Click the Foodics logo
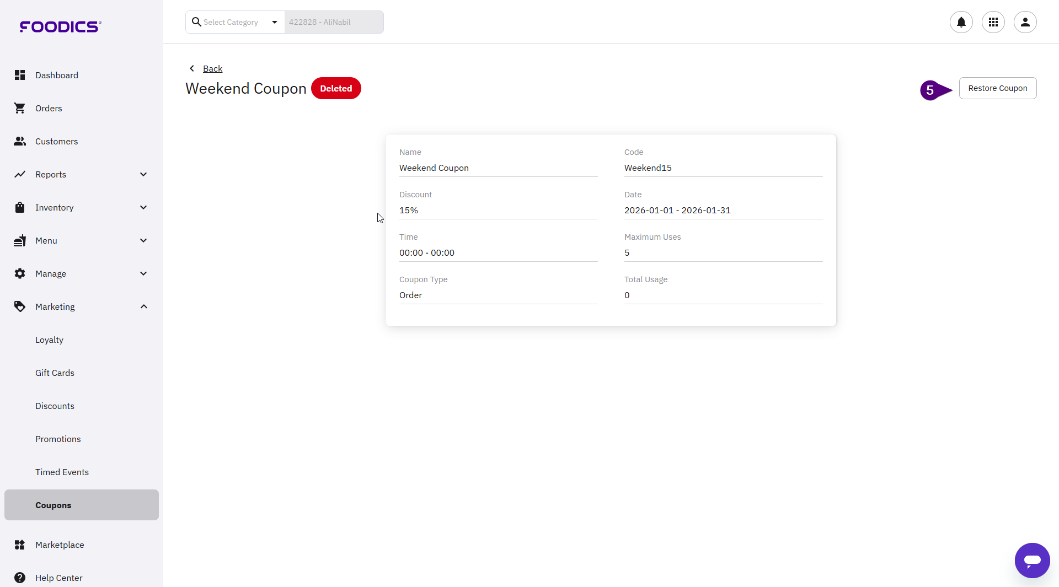The height and width of the screenshot is (587, 1059). click(60, 26)
